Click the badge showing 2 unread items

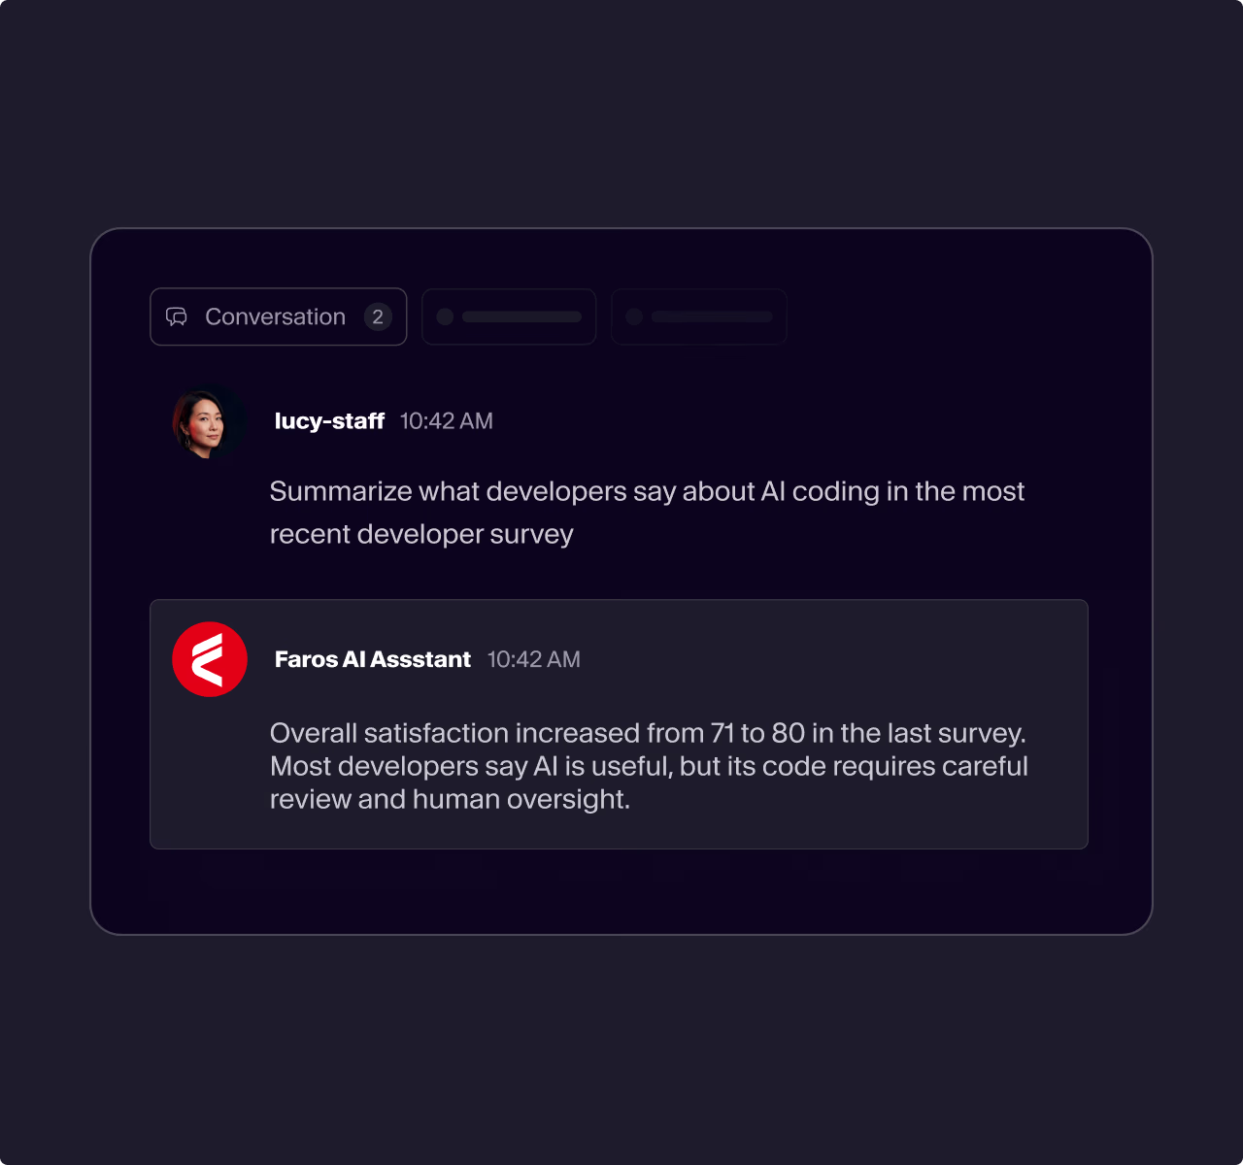tap(378, 316)
